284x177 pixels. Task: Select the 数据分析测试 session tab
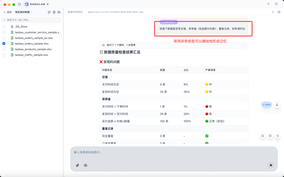[x=75, y=12]
